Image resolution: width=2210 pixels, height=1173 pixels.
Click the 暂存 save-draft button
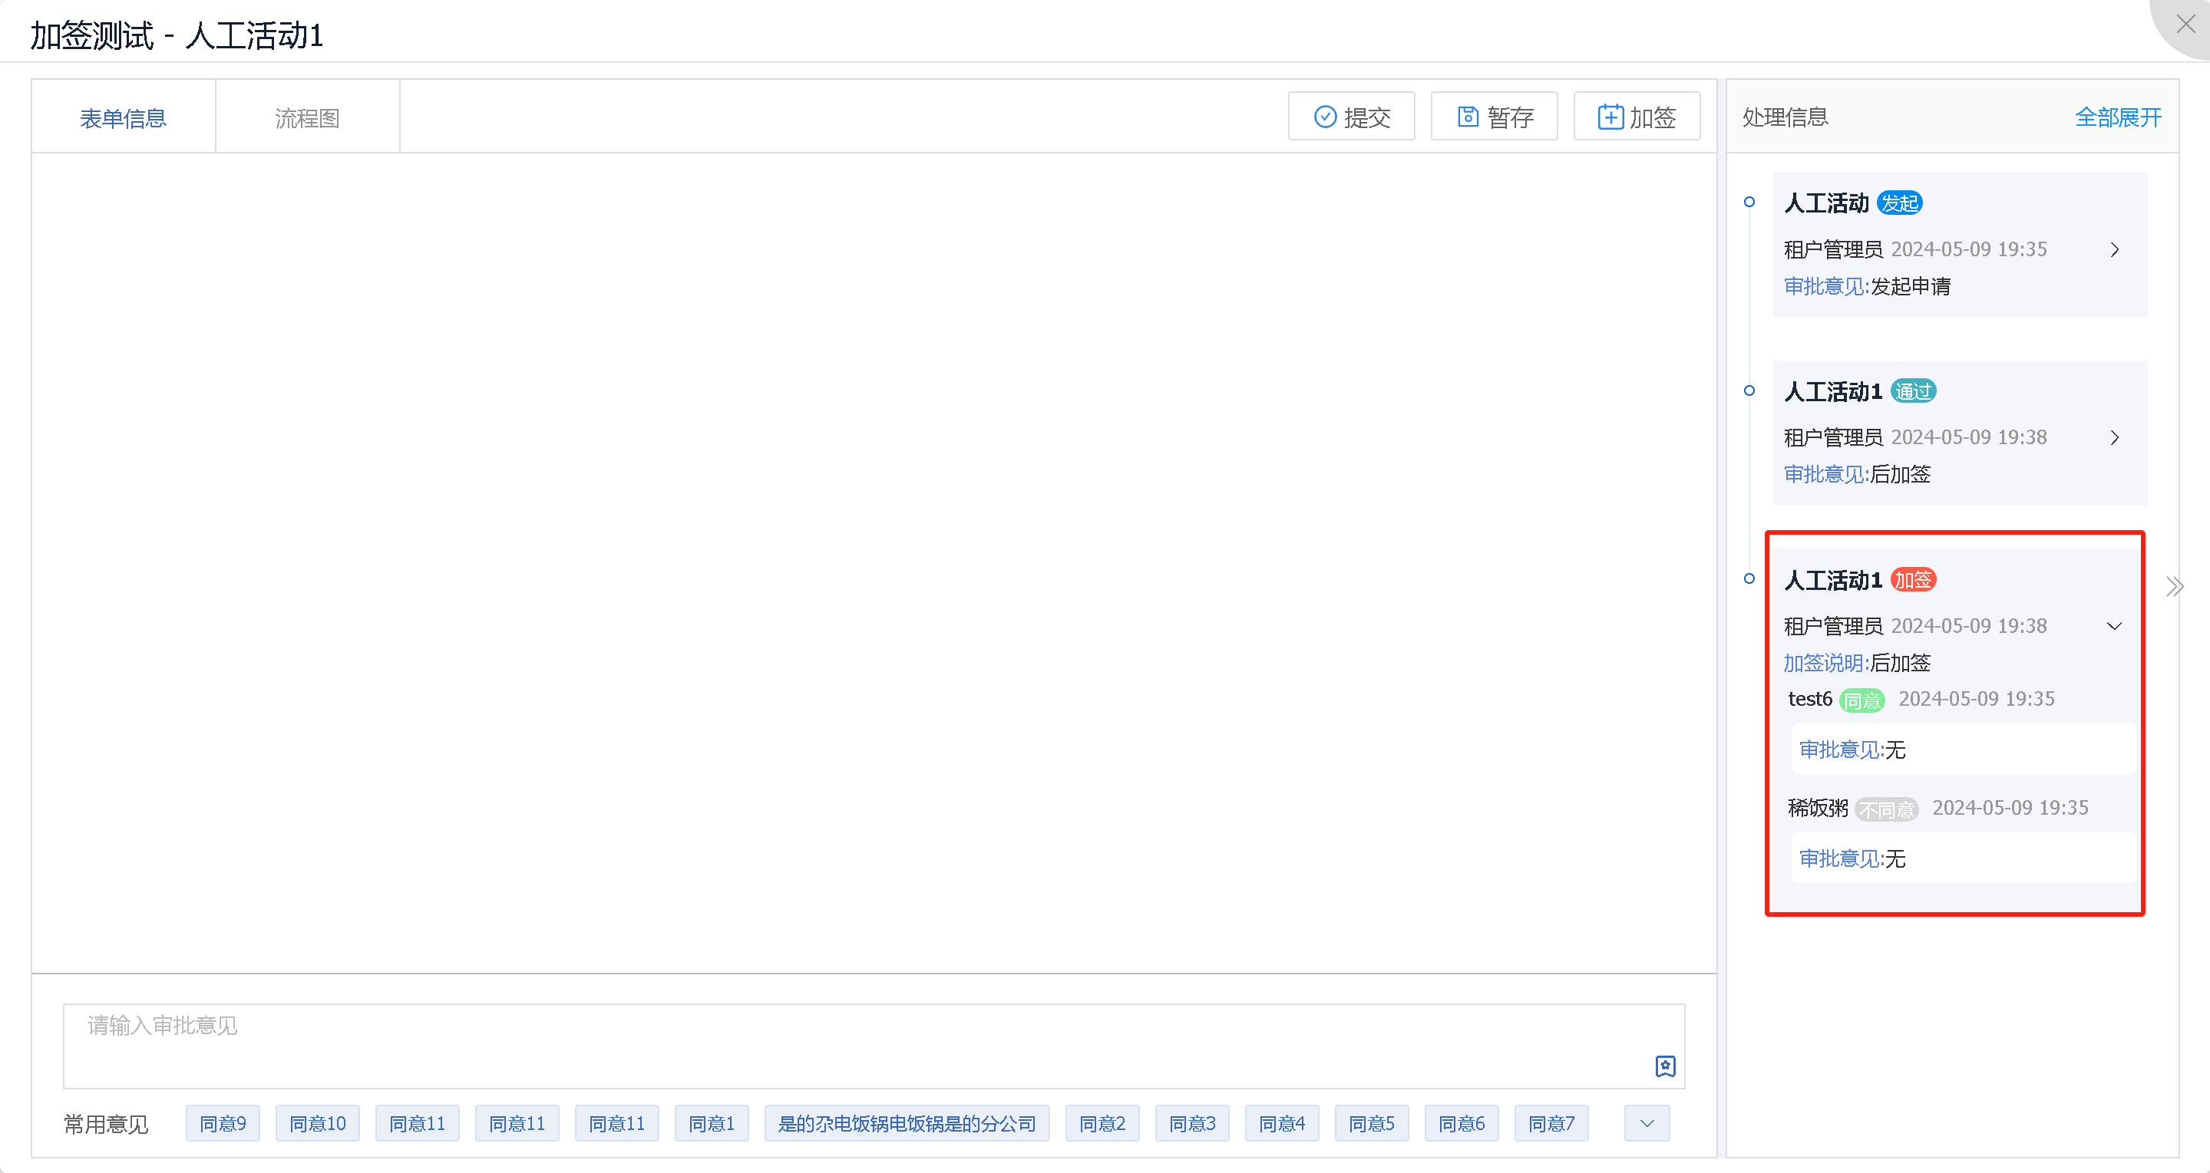coord(1494,117)
